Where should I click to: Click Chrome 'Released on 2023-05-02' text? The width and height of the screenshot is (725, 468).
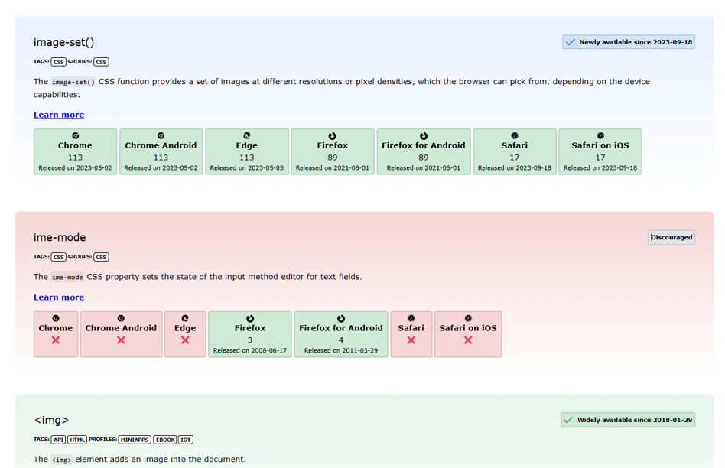(x=76, y=168)
